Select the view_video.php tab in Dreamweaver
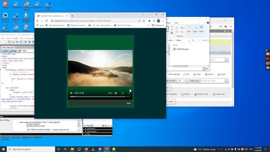Image resolution: width=270 pixels, height=152 pixels. coord(8,47)
